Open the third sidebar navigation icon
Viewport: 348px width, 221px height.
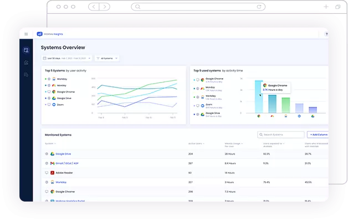tap(26, 75)
